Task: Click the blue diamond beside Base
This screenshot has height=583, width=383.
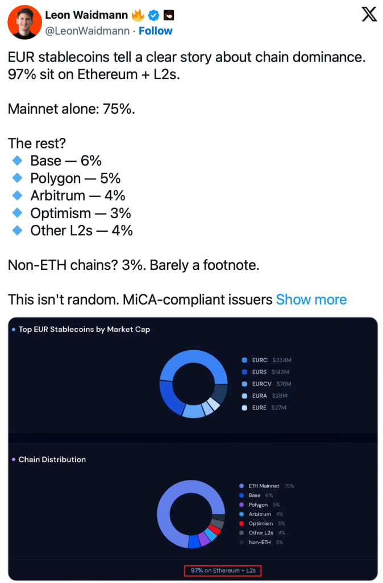Action: click(18, 161)
